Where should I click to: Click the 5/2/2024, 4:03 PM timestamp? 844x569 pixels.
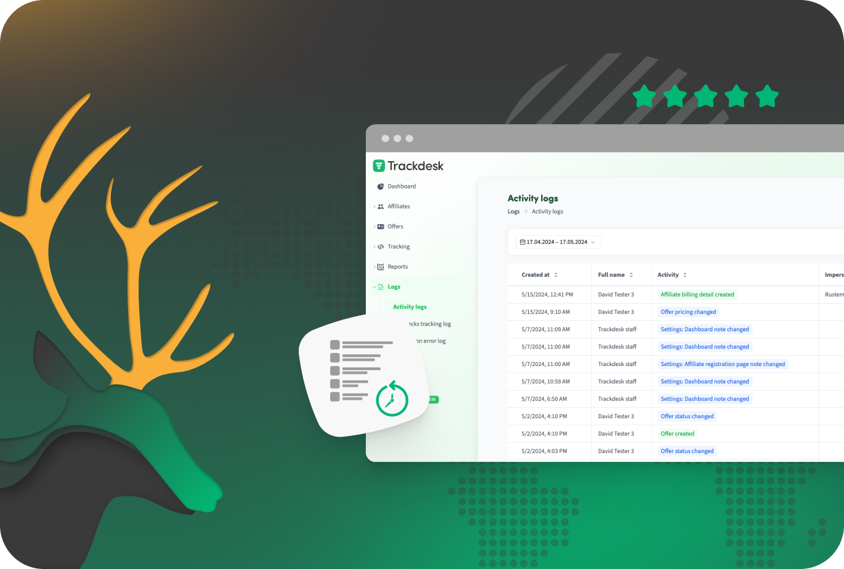[x=544, y=451]
